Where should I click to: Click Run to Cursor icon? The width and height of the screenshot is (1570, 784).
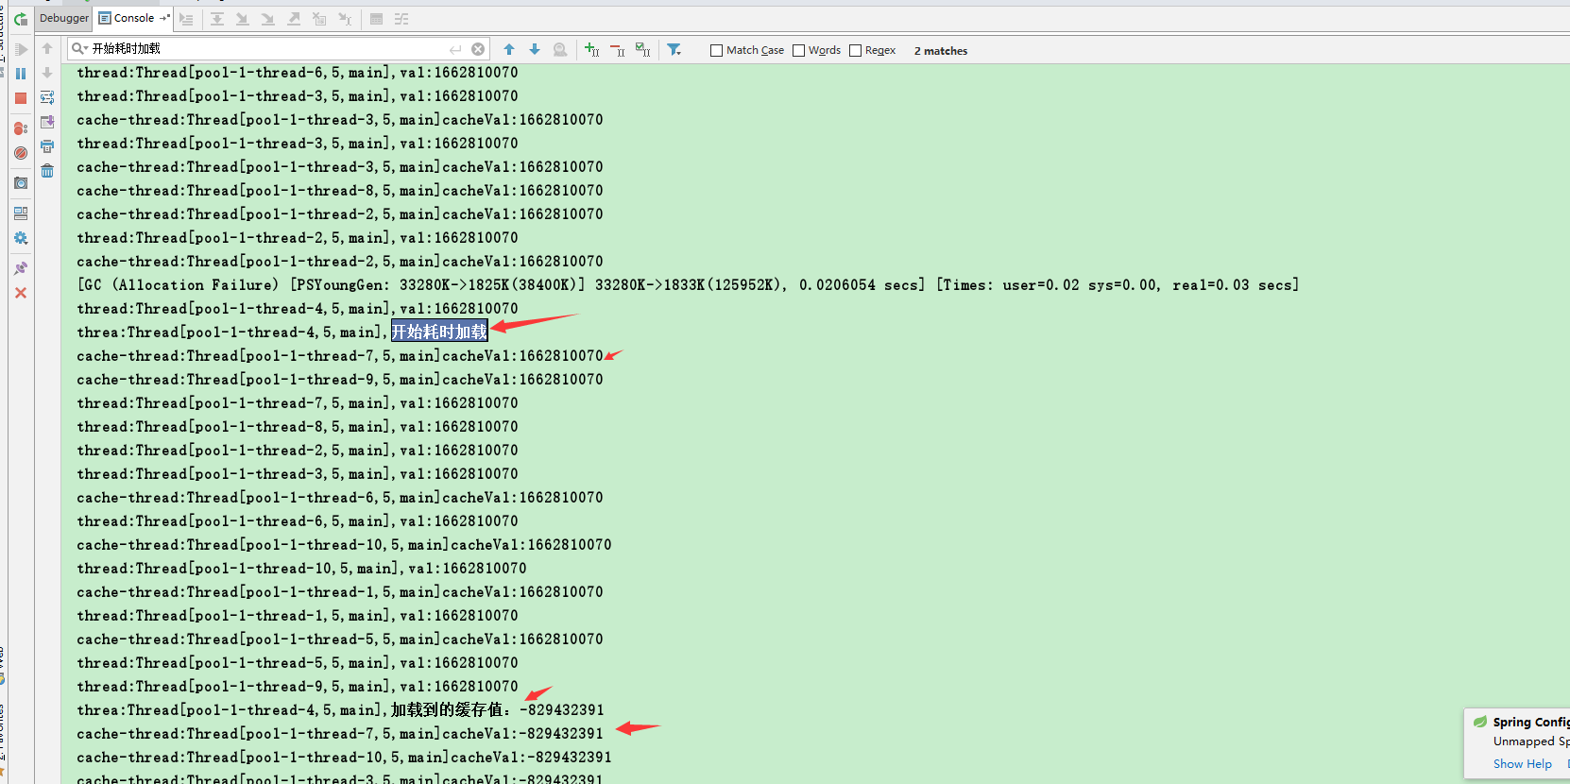tap(345, 19)
